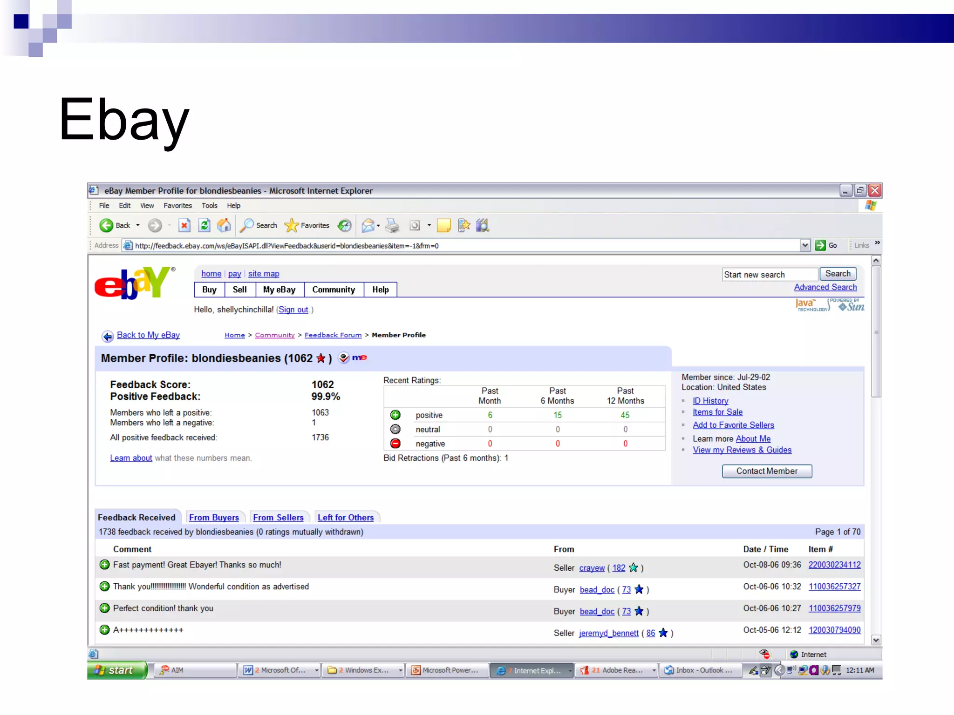
Task: Click the eBay logo
Action: tap(135, 283)
